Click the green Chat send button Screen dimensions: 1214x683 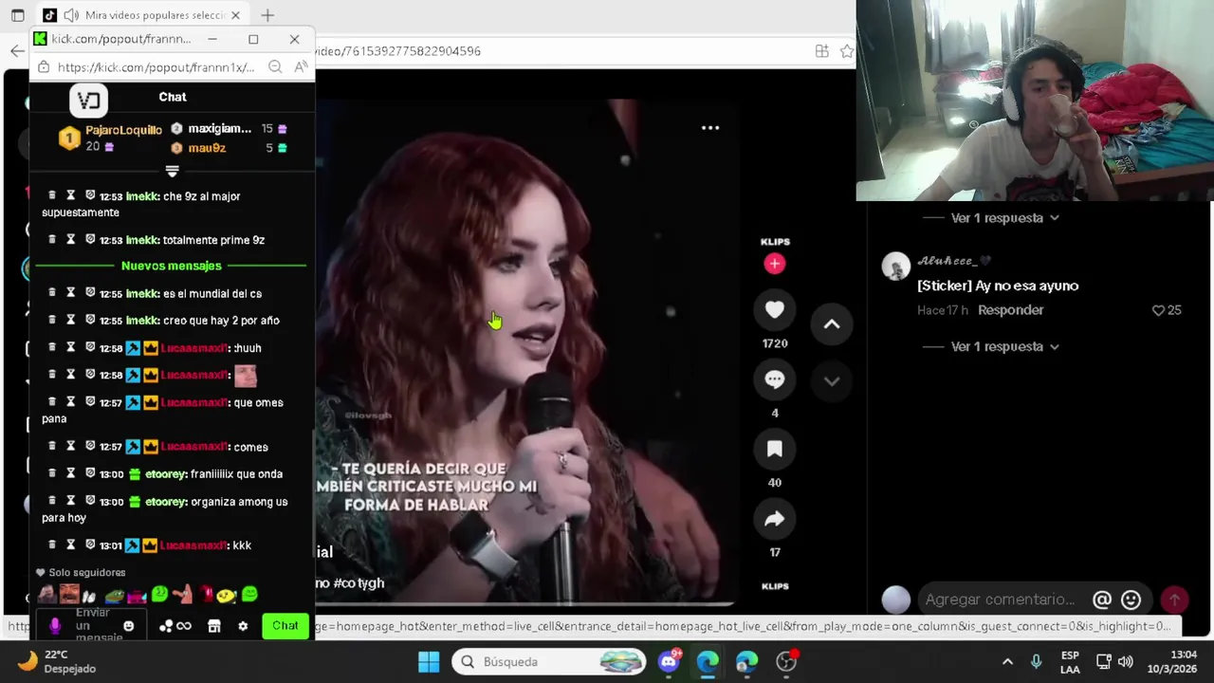[x=285, y=626]
